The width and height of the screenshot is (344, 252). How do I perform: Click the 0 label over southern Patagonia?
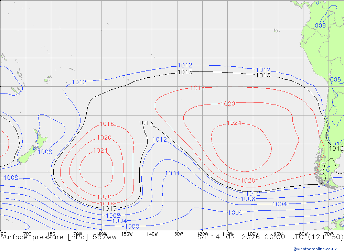329,168
